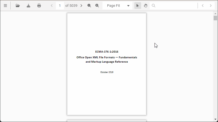Image resolution: width=218 pixels, height=122 pixels.
Task: Print the document
Action: [x=39, y=6]
